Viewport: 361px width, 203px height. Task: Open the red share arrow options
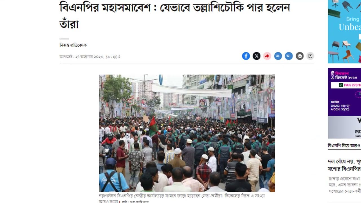click(x=267, y=56)
